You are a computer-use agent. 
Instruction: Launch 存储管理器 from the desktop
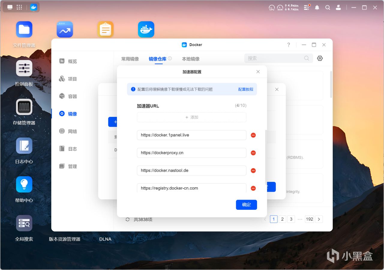(24, 107)
